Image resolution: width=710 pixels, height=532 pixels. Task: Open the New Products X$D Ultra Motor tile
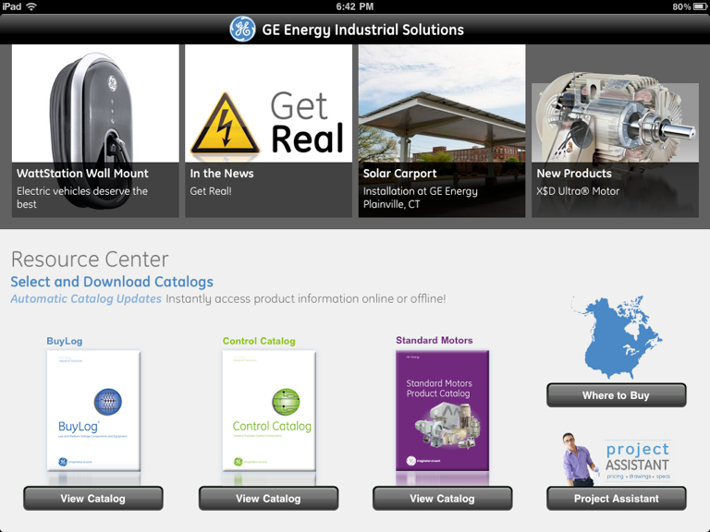pyautogui.click(x=615, y=131)
